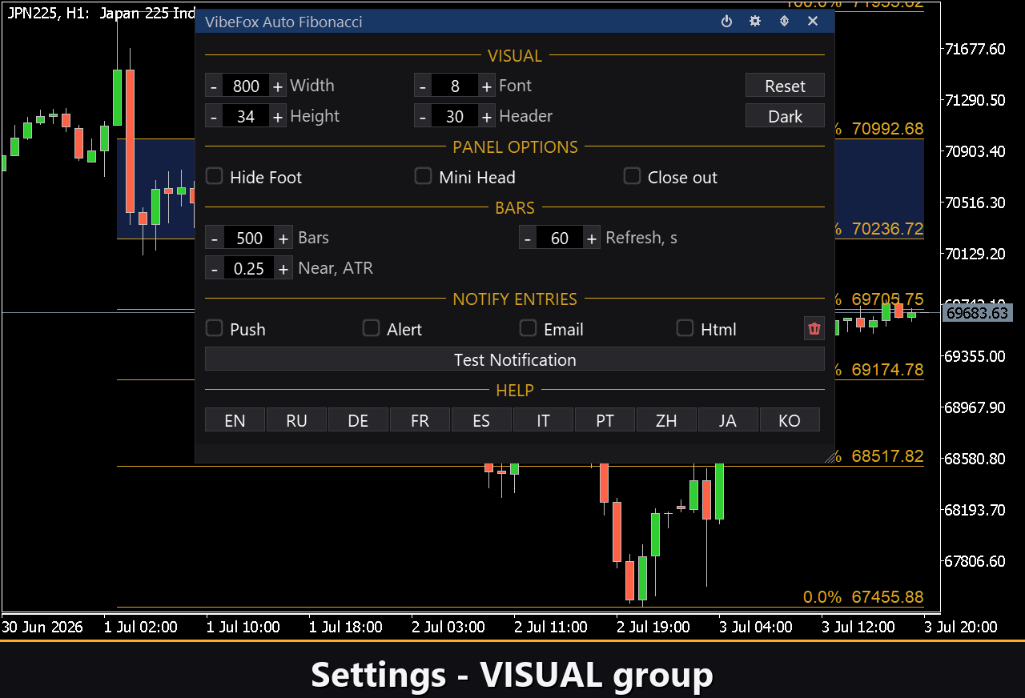The height and width of the screenshot is (698, 1025).
Task: Open help in German with DE
Action: (358, 420)
